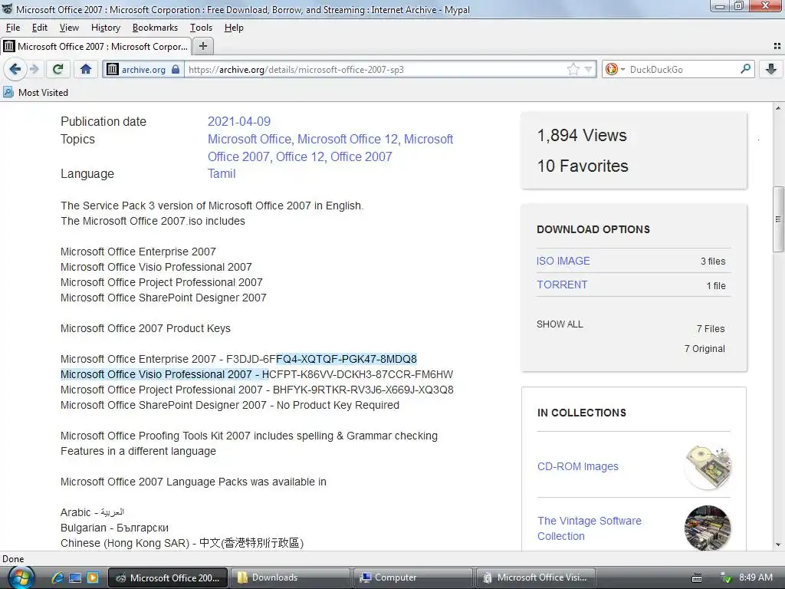
Task: Open the browser Home page icon
Action: click(x=86, y=69)
